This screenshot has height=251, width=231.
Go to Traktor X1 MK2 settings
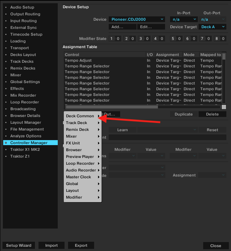pyautogui.click(x=25, y=149)
